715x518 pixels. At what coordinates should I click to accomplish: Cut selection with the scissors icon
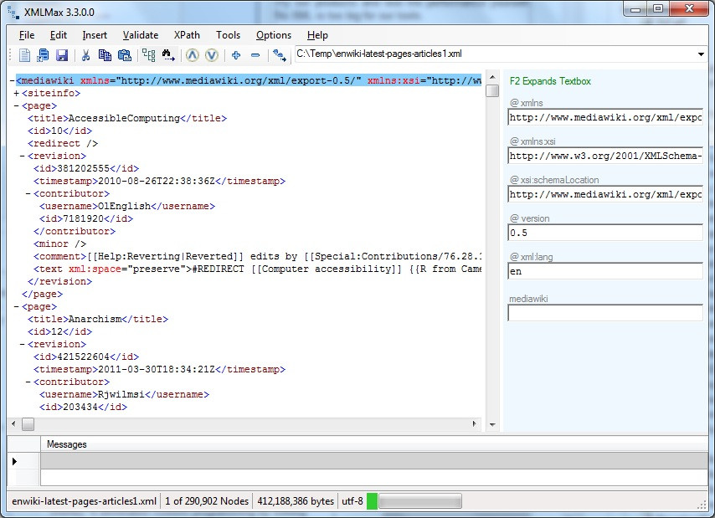(85, 55)
